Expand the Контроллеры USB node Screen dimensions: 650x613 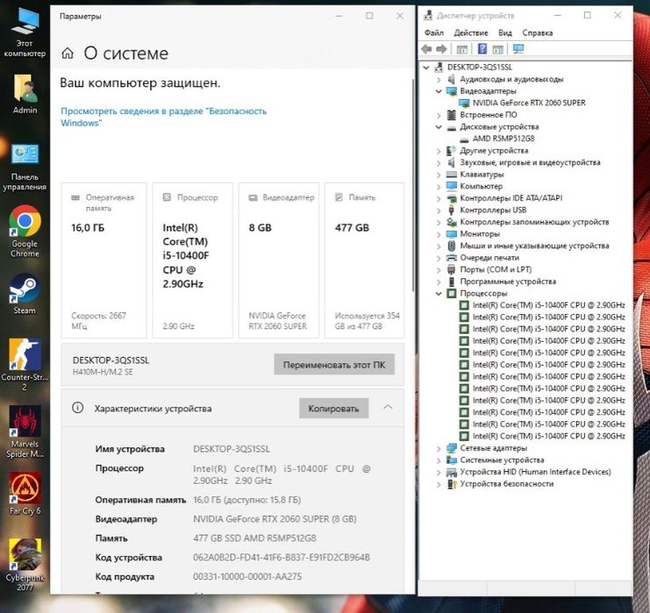pos(439,210)
